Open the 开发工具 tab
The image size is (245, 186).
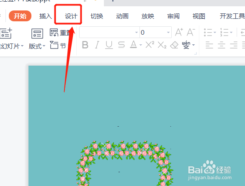pyautogui.click(x=232, y=16)
